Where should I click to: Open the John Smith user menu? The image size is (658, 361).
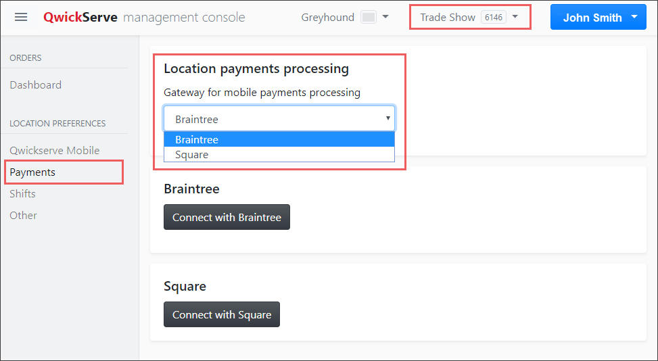click(598, 17)
